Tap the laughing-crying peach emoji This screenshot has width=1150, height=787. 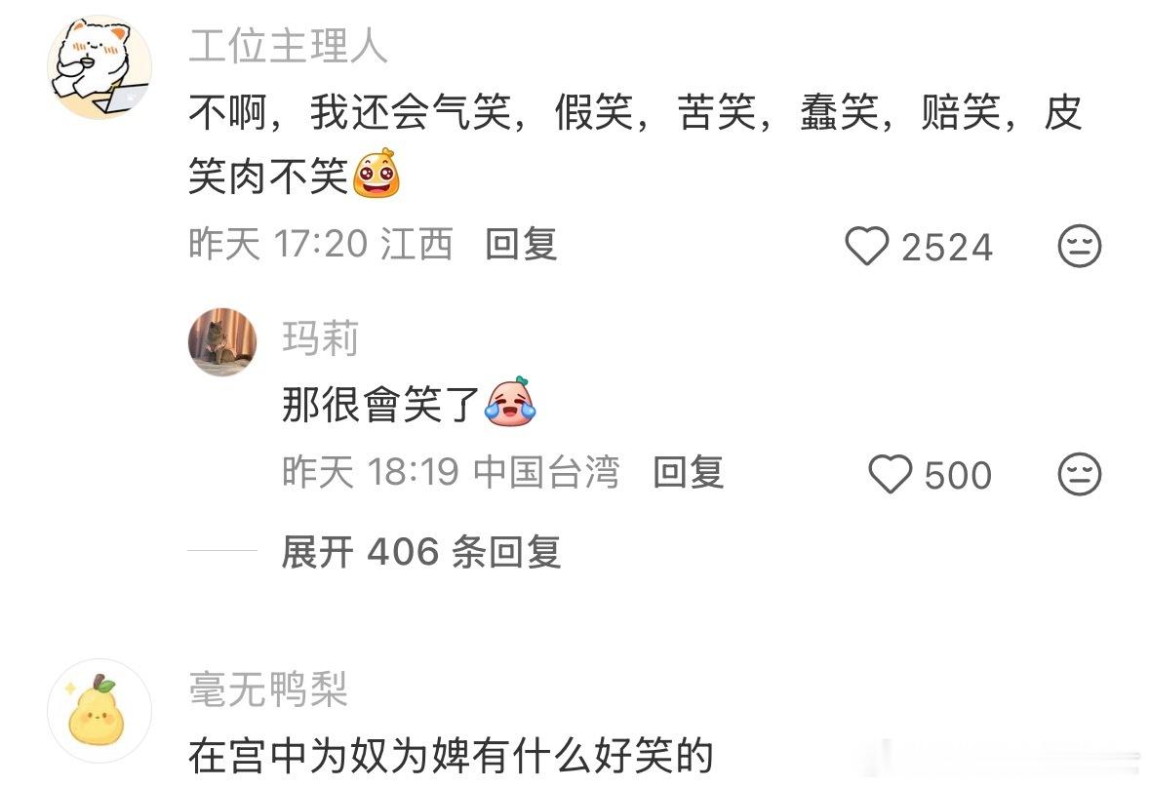pos(510,401)
